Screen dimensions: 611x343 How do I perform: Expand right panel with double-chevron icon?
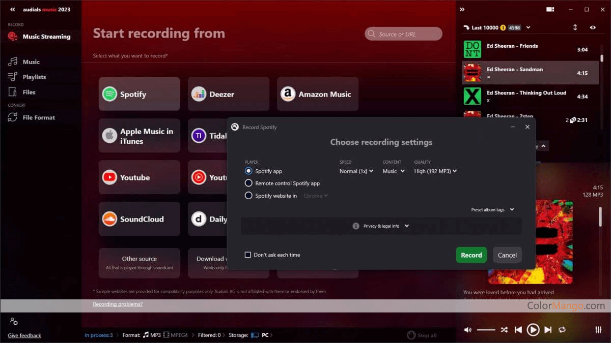462,9
